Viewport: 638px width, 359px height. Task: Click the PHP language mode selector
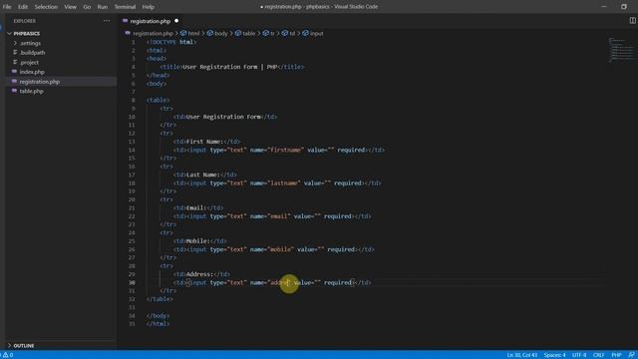click(616, 355)
